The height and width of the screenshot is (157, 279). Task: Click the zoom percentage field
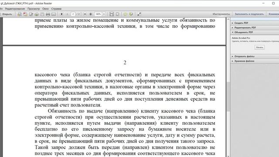point(98,14)
